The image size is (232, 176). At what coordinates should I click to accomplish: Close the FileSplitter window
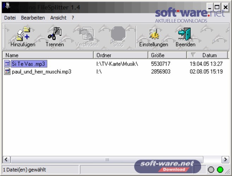pyautogui.click(x=225, y=7)
